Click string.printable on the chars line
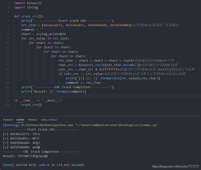 tap(51, 34)
